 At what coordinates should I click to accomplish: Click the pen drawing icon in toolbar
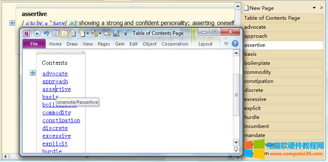point(116,34)
